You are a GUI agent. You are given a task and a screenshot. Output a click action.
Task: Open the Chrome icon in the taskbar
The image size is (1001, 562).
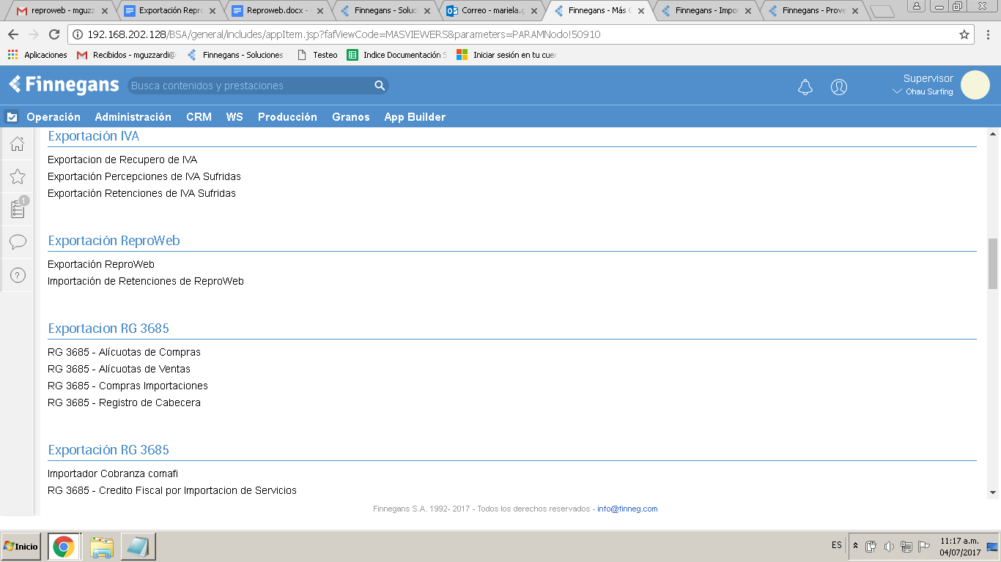coord(64,547)
